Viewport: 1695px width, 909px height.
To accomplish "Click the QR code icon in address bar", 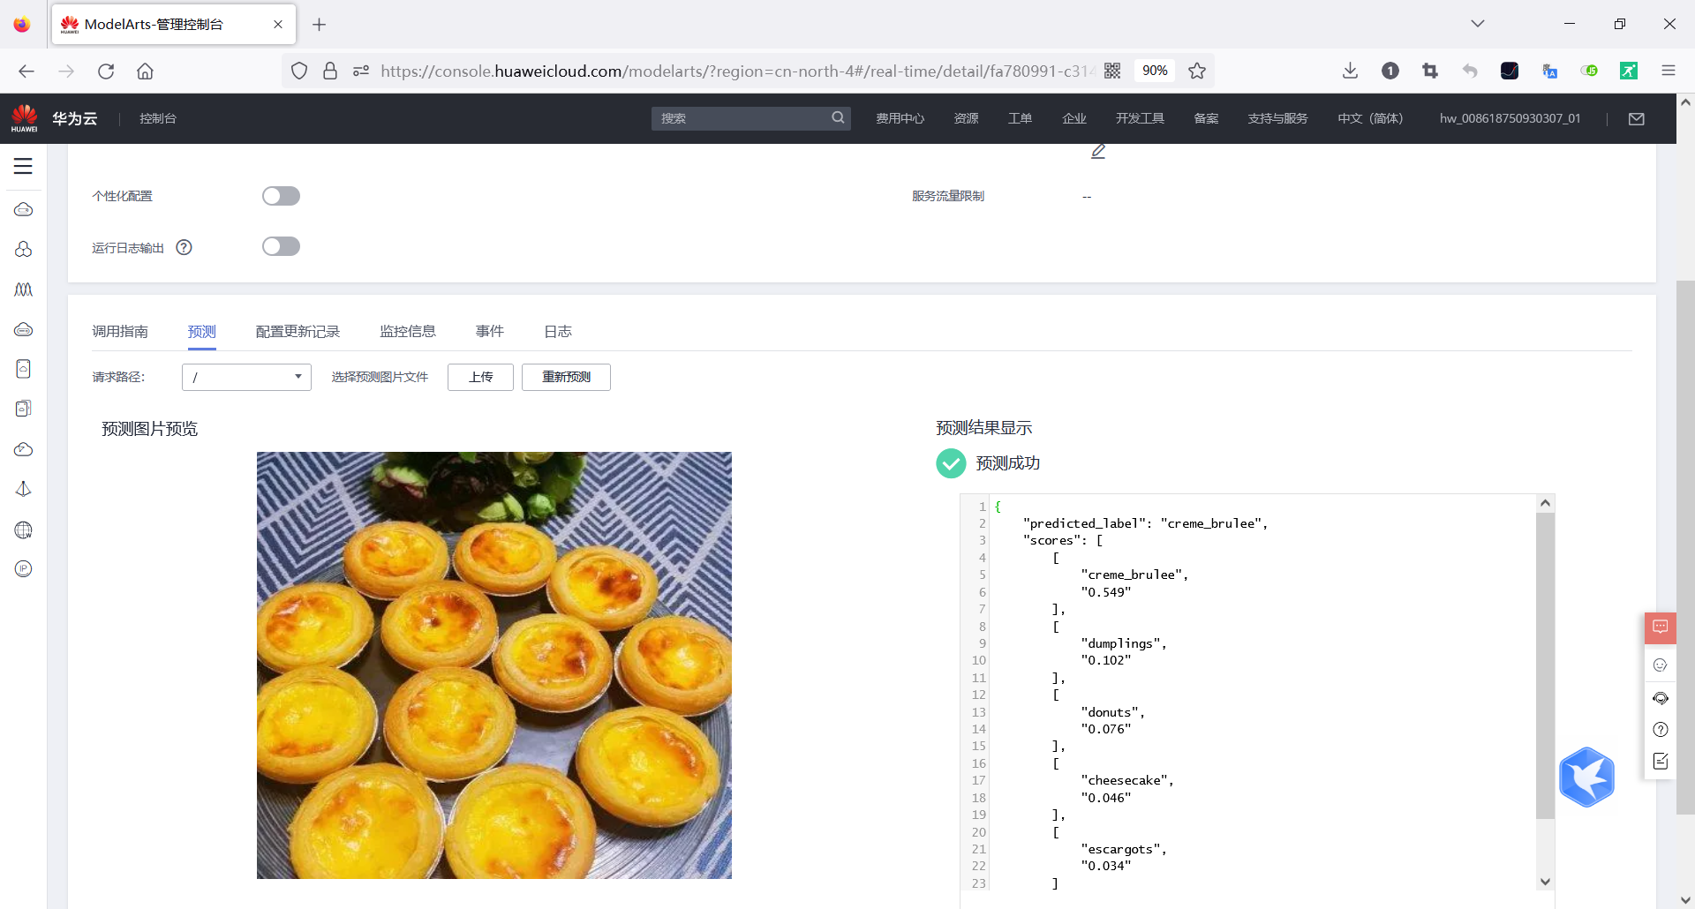I will (1112, 71).
